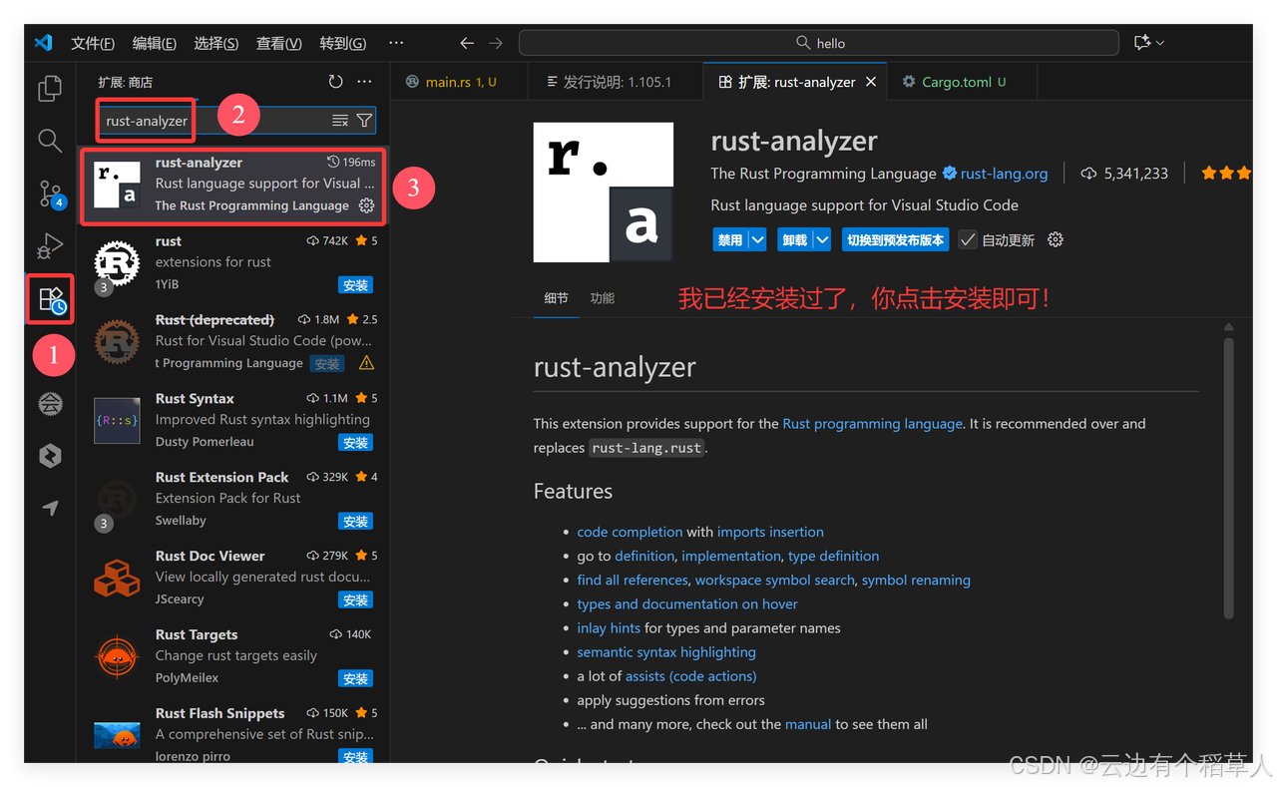The image size is (1277, 787).
Task: Open the overflow menu in menu bar
Action: click(396, 43)
